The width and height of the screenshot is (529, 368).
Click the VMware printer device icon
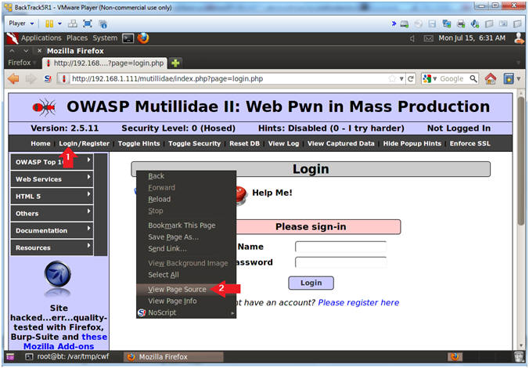tap(461, 24)
